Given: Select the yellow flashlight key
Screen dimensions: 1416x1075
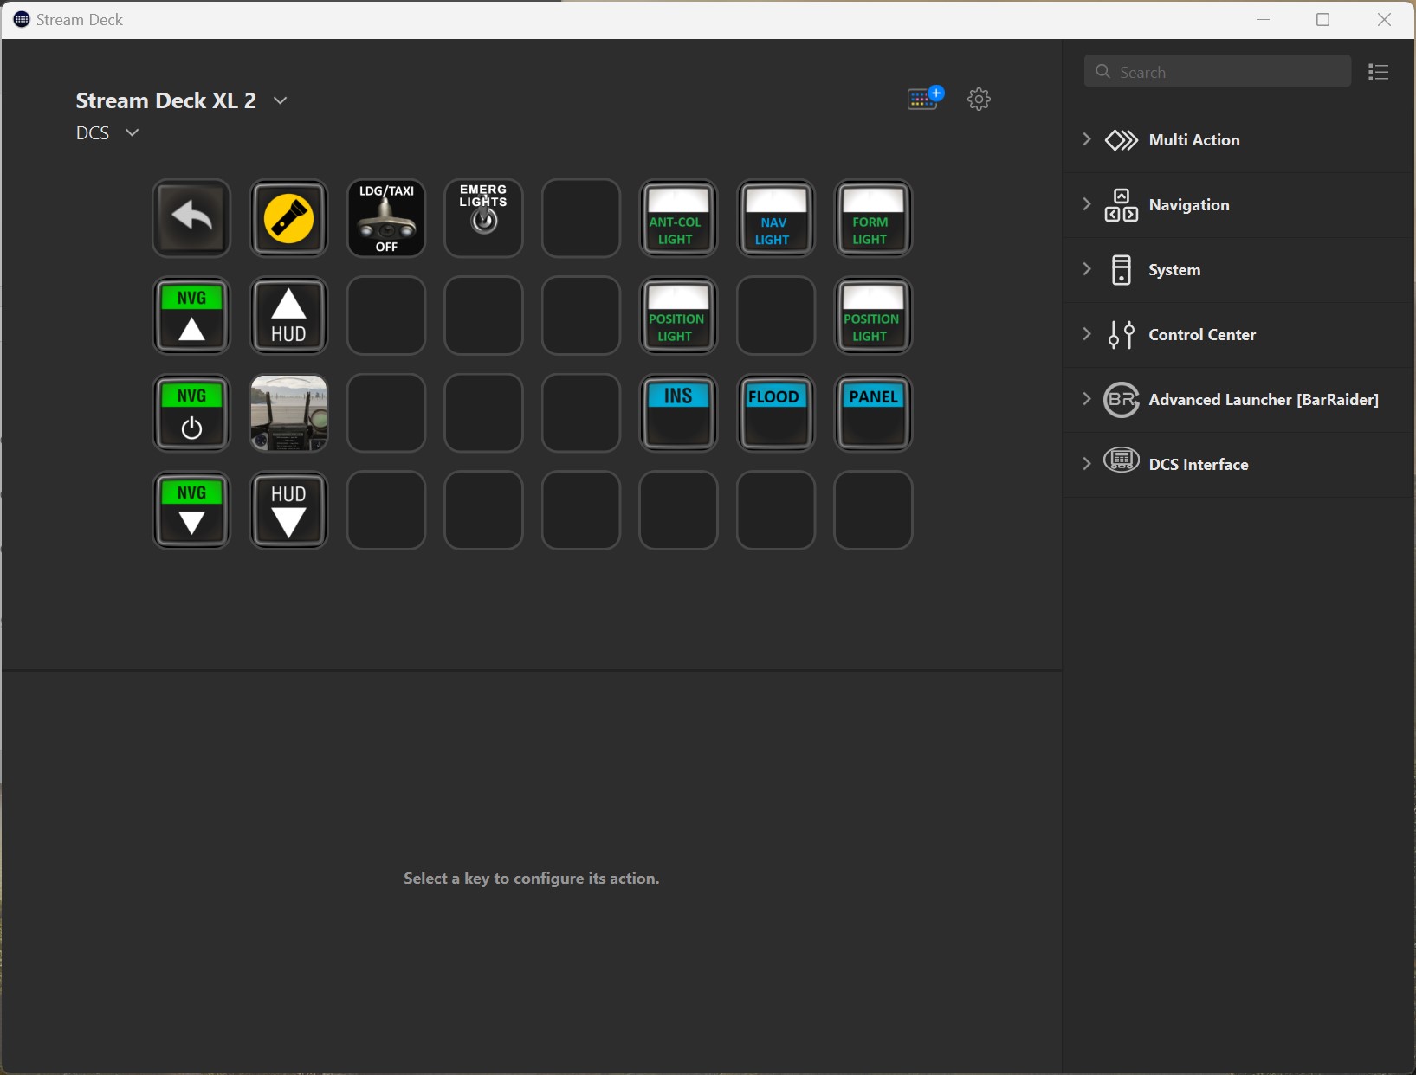Looking at the screenshot, I should tap(288, 218).
